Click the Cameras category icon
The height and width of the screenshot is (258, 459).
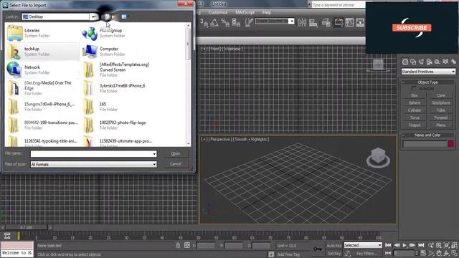430,62
